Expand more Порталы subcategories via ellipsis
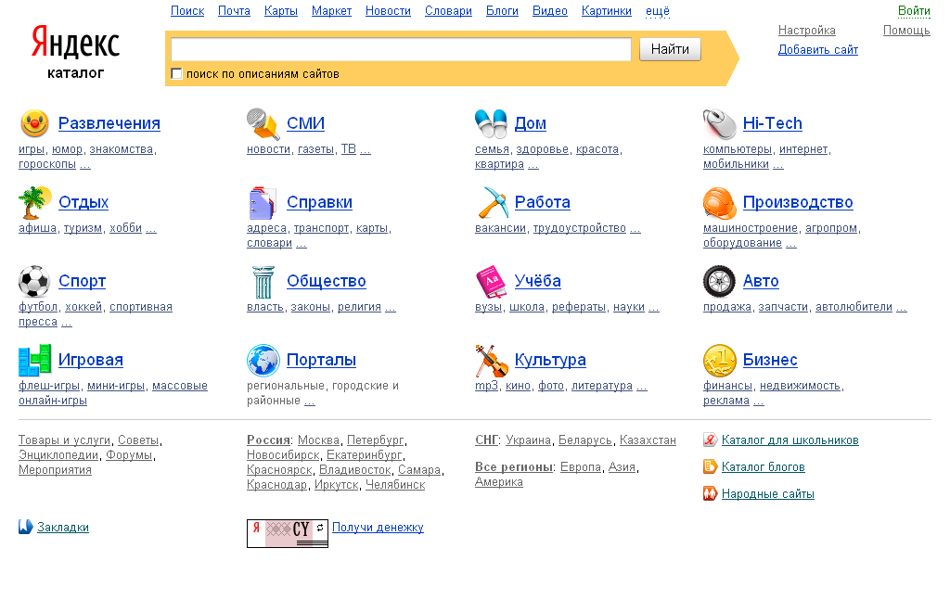 (310, 401)
